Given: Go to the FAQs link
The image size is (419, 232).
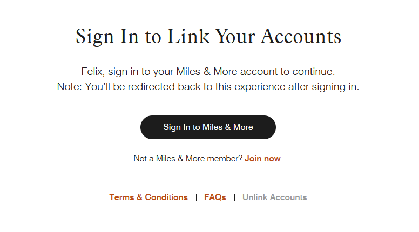Looking at the screenshot, I should 215,197.
